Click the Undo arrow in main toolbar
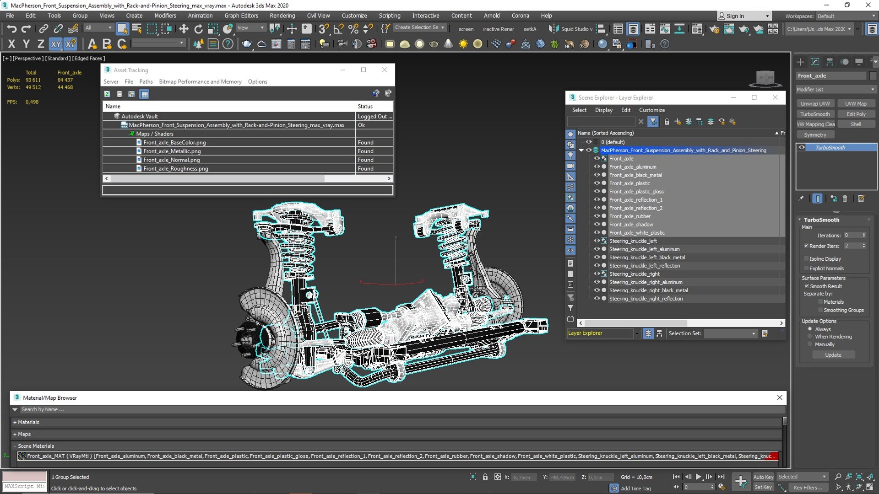Viewport: 879px width, 494px height. pyautogui.click(x=12, y=29)
